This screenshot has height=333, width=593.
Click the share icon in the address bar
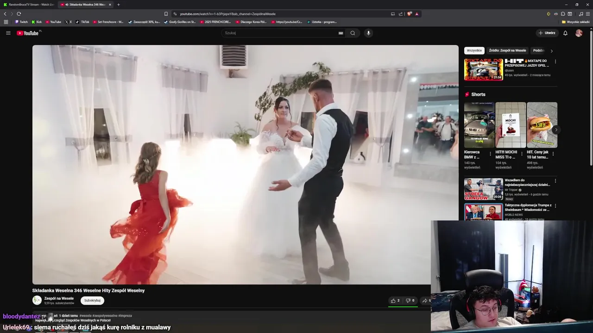[x=401, y=14]
